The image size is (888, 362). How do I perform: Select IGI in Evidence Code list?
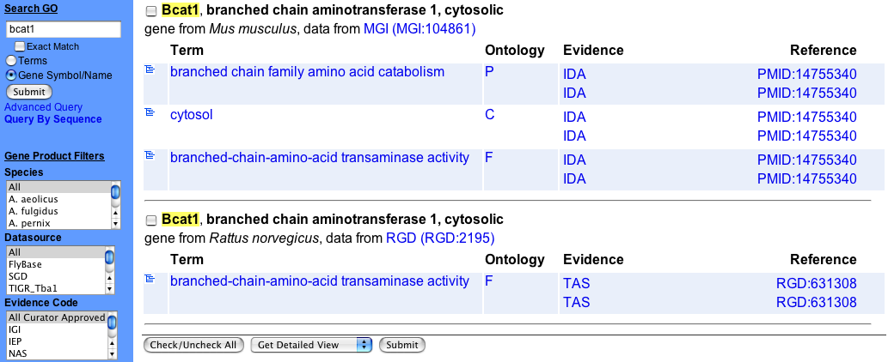tap(17, 329)
